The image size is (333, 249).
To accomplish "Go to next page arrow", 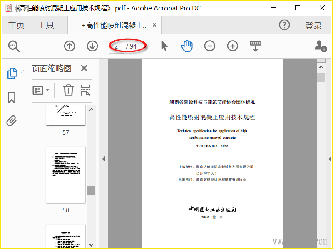I will pos(92,46).
